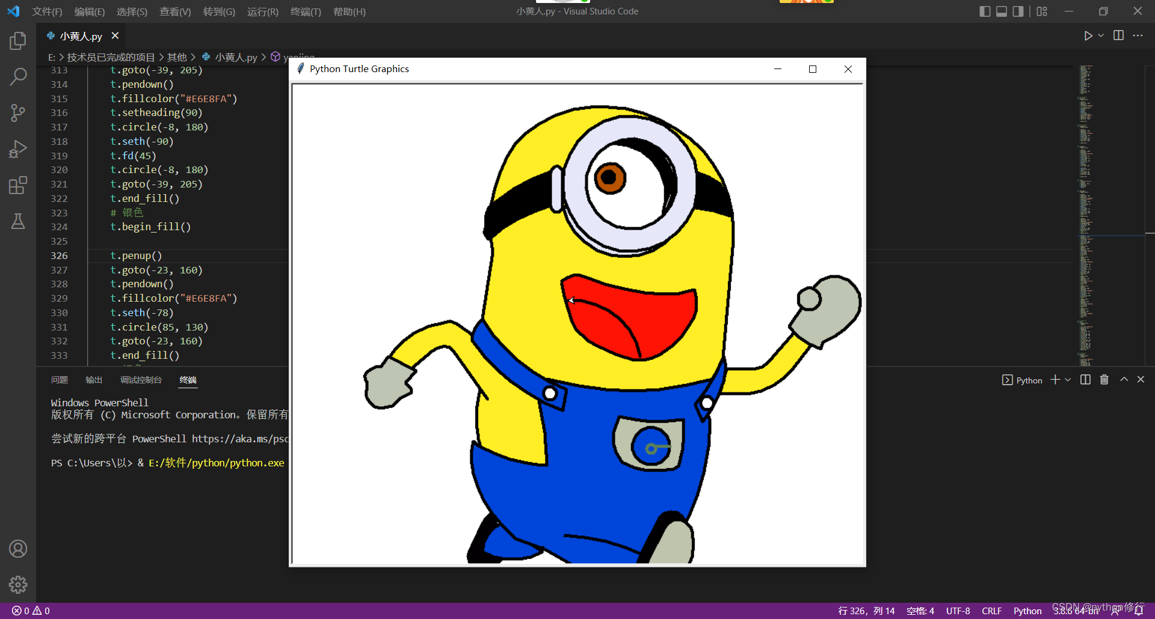
Task: Open the 转到(G) menu
Action: click(x=219, y=11)
